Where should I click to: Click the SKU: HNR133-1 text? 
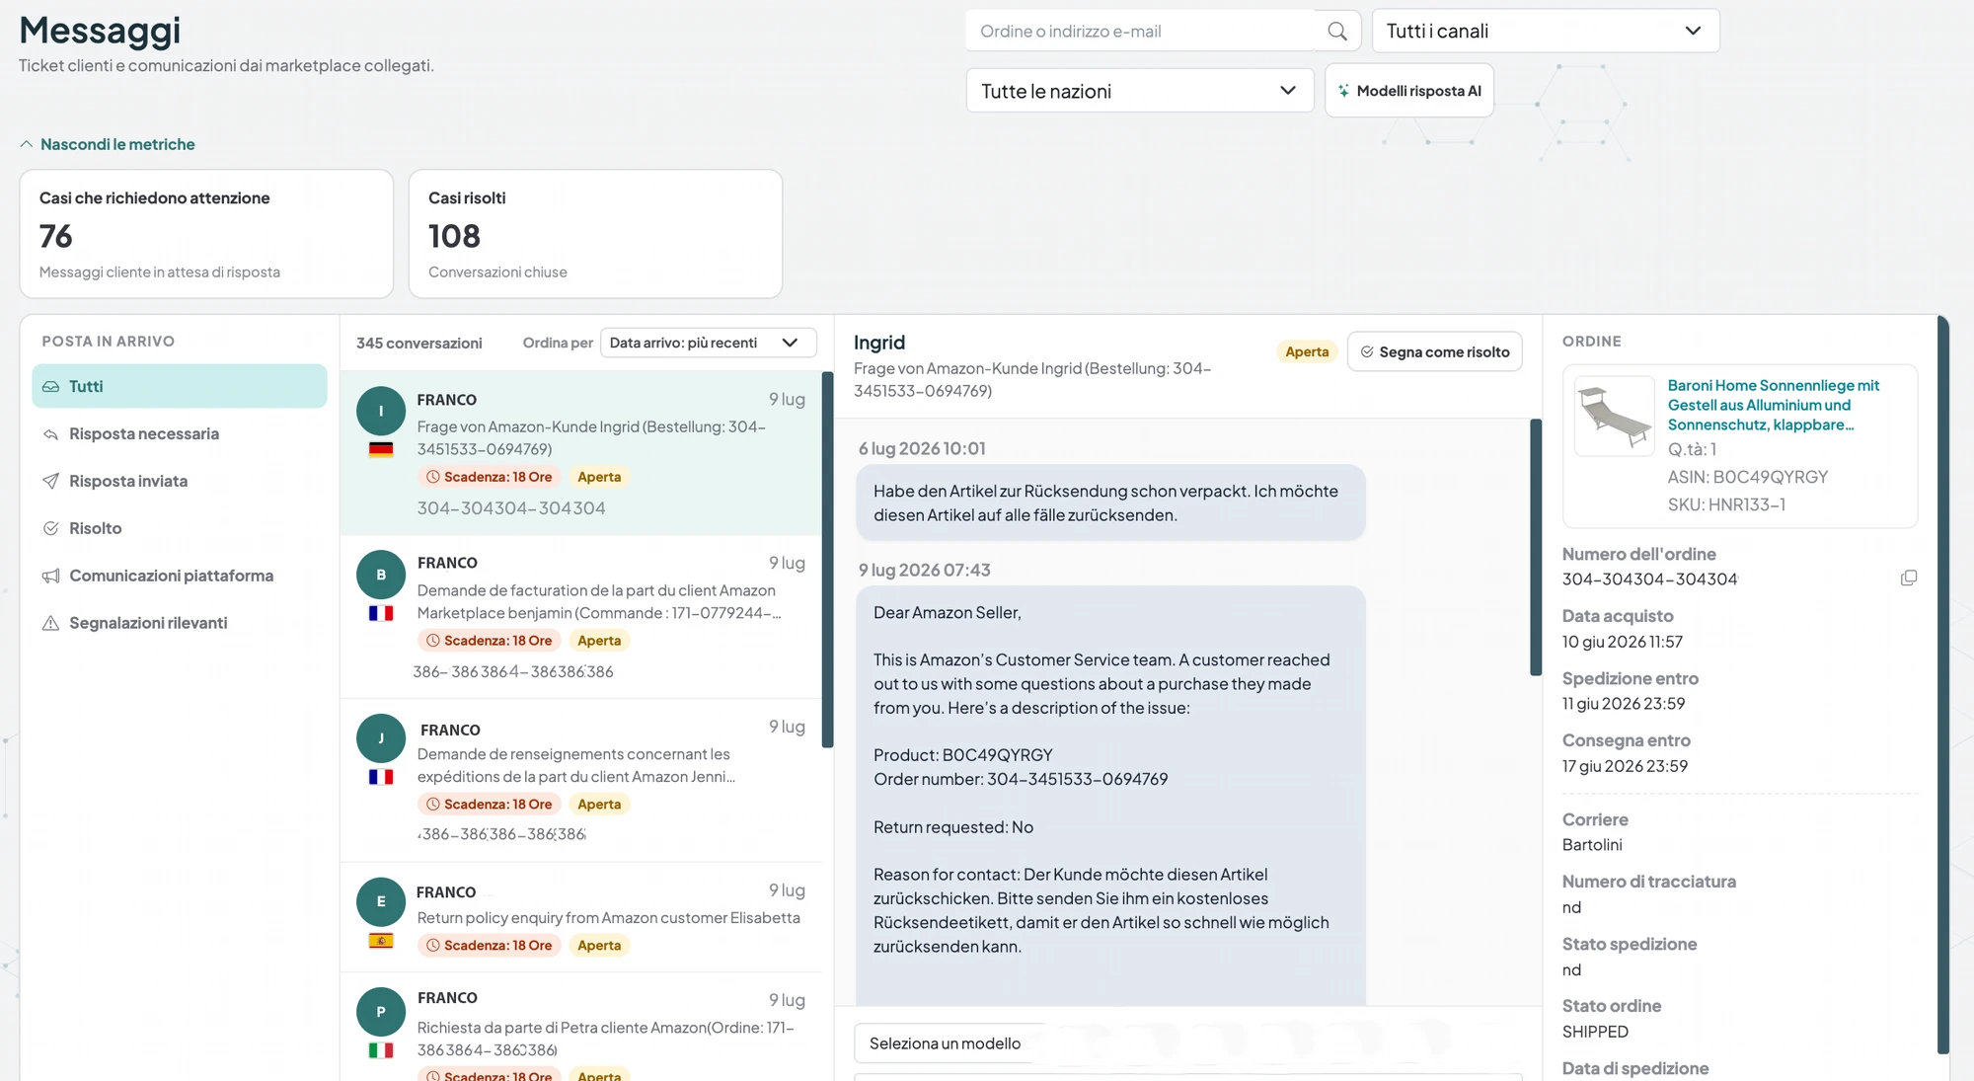pos(1726,504)
